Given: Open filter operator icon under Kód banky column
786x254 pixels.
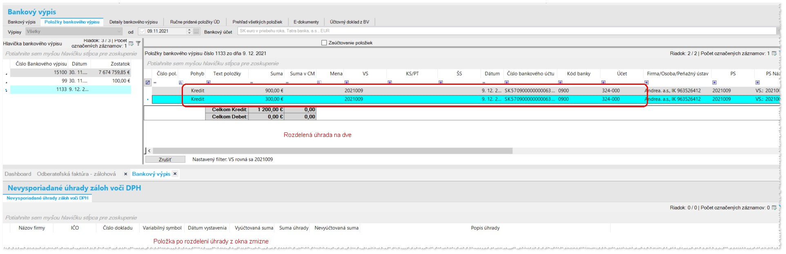Looking at the screenshot, I should click(560, 82).
